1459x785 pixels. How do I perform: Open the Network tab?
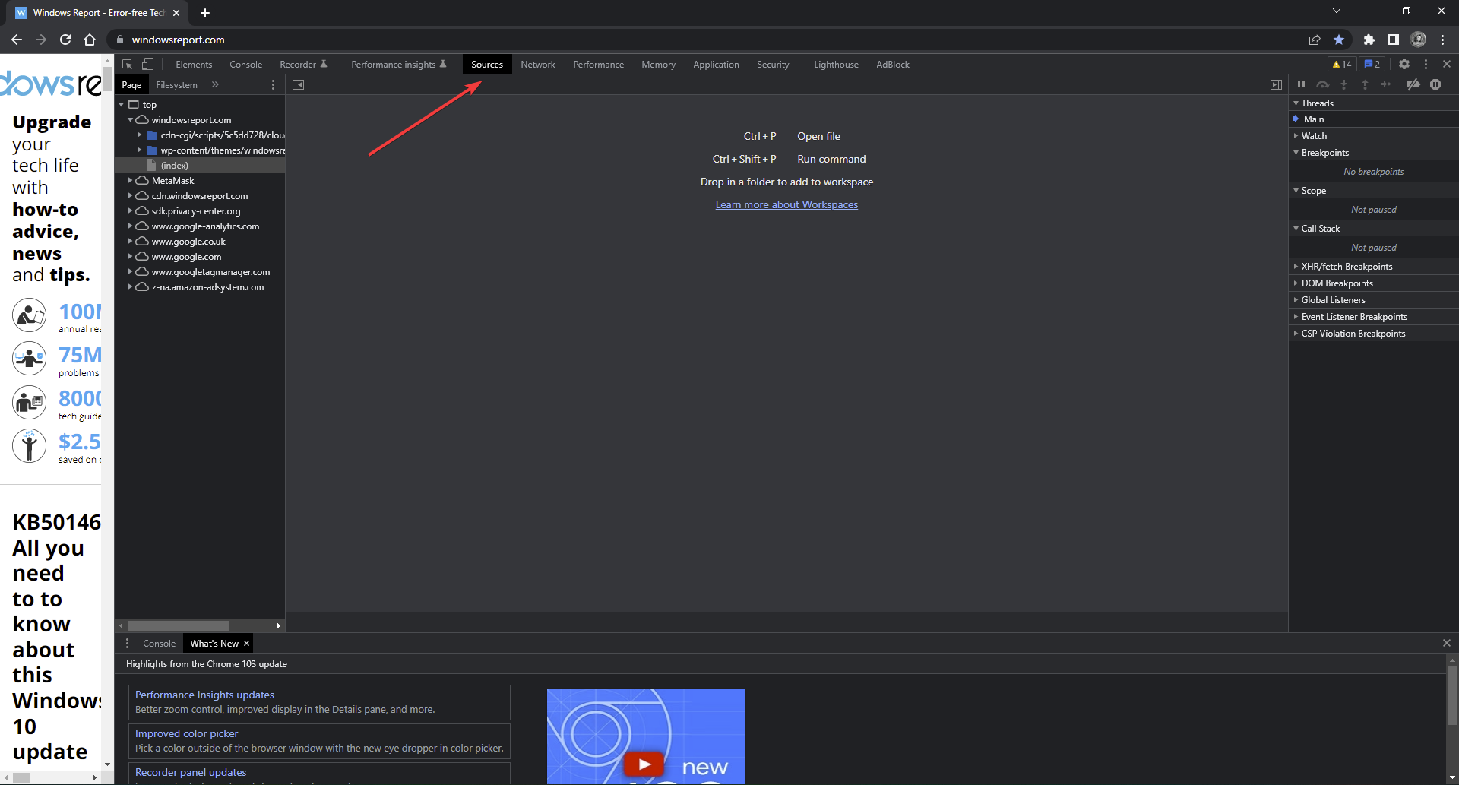[538, 65]
